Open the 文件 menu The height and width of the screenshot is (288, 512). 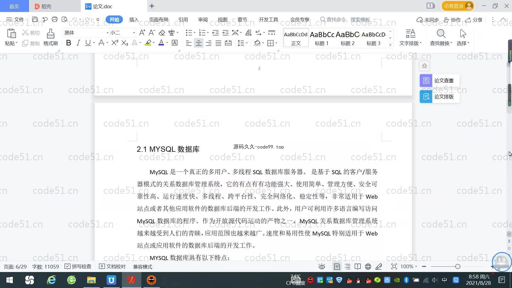click(15, 19)
